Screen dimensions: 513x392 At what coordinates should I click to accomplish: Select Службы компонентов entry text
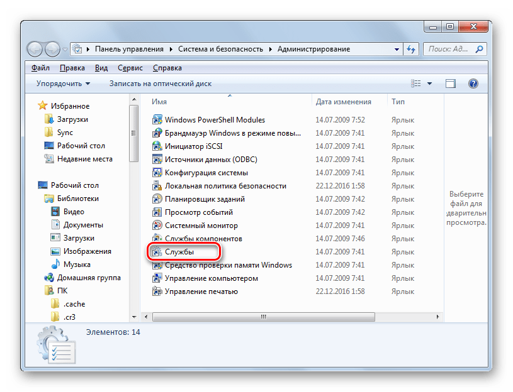[203, 239]
